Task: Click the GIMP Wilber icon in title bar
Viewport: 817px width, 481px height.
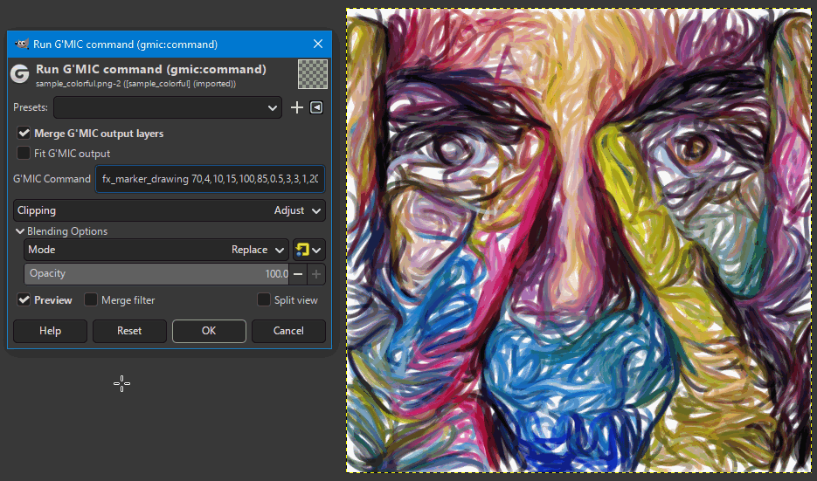Action: (21, 45)
